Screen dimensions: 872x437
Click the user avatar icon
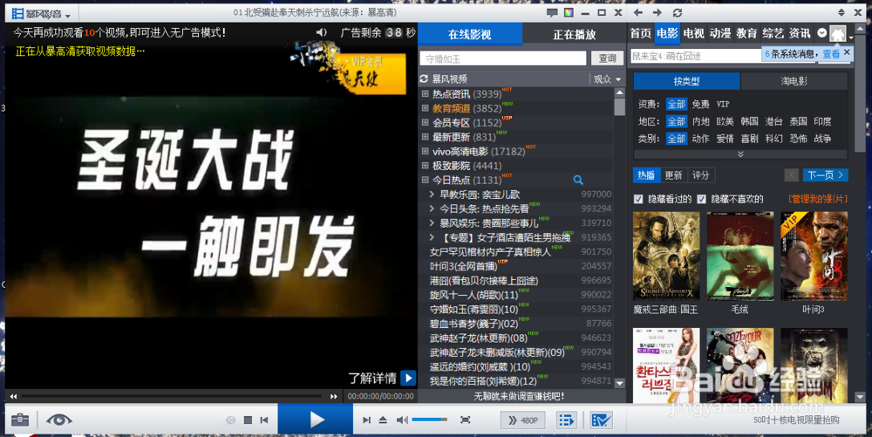(x=837, y=33)
